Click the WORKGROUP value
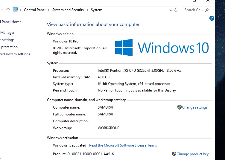225x160 pixels. [109, 128]
